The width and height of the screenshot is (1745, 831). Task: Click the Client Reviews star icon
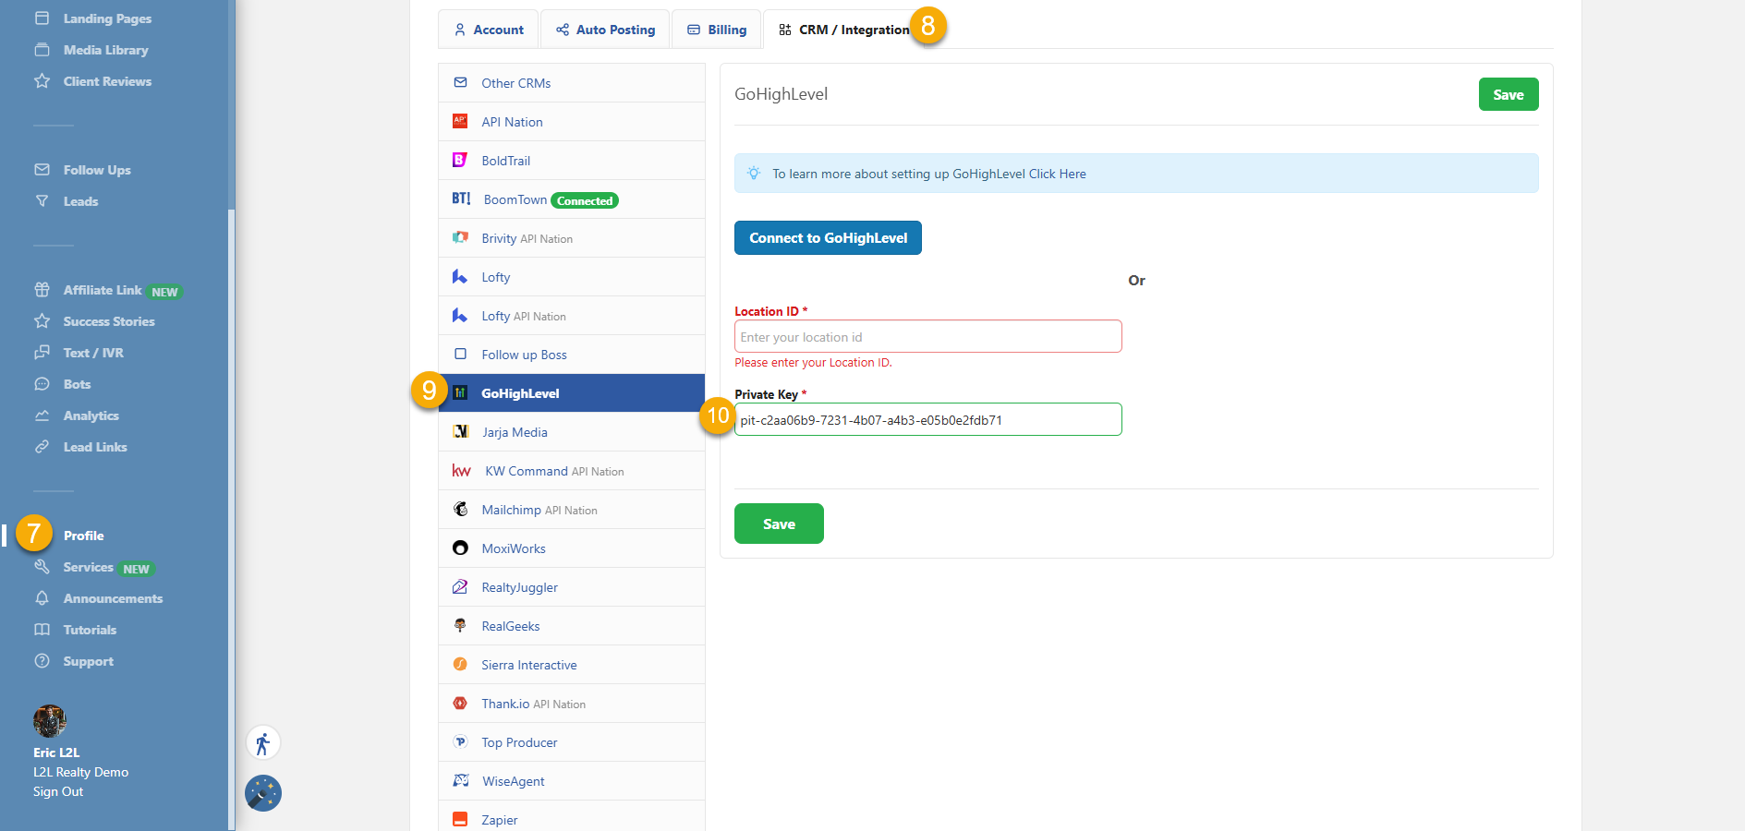point(42,81)
